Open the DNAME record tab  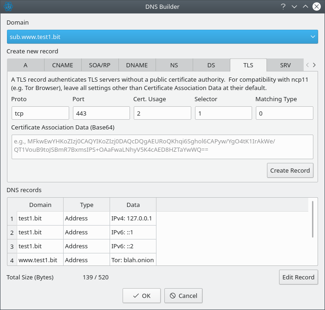point(137,65)
